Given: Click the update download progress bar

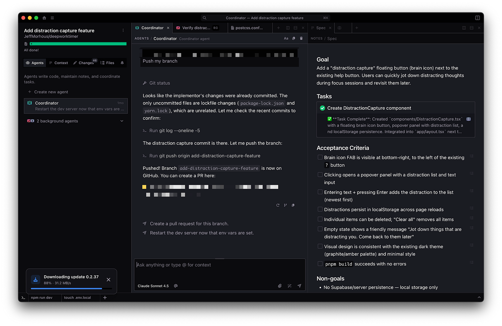Looking at the screenshot, I should pyautogui.click(x=71, y=289).
